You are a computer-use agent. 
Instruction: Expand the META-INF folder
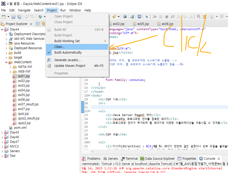10,67
